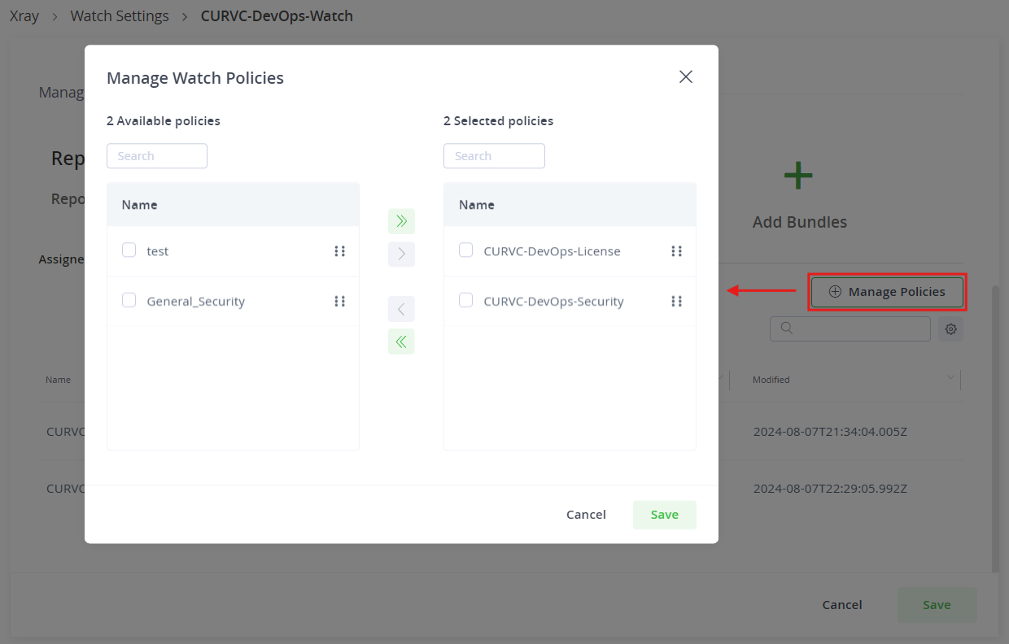Click the Manage Policies button
The width and height of the screenshot is (1009, 644).
(887, 292)
